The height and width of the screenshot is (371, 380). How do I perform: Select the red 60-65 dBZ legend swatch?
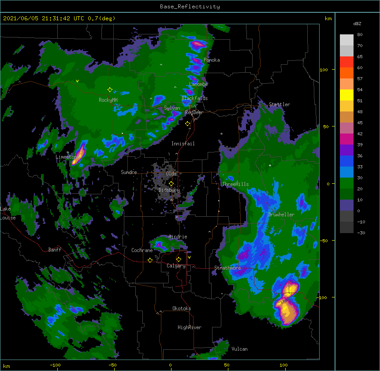[346, 62]
